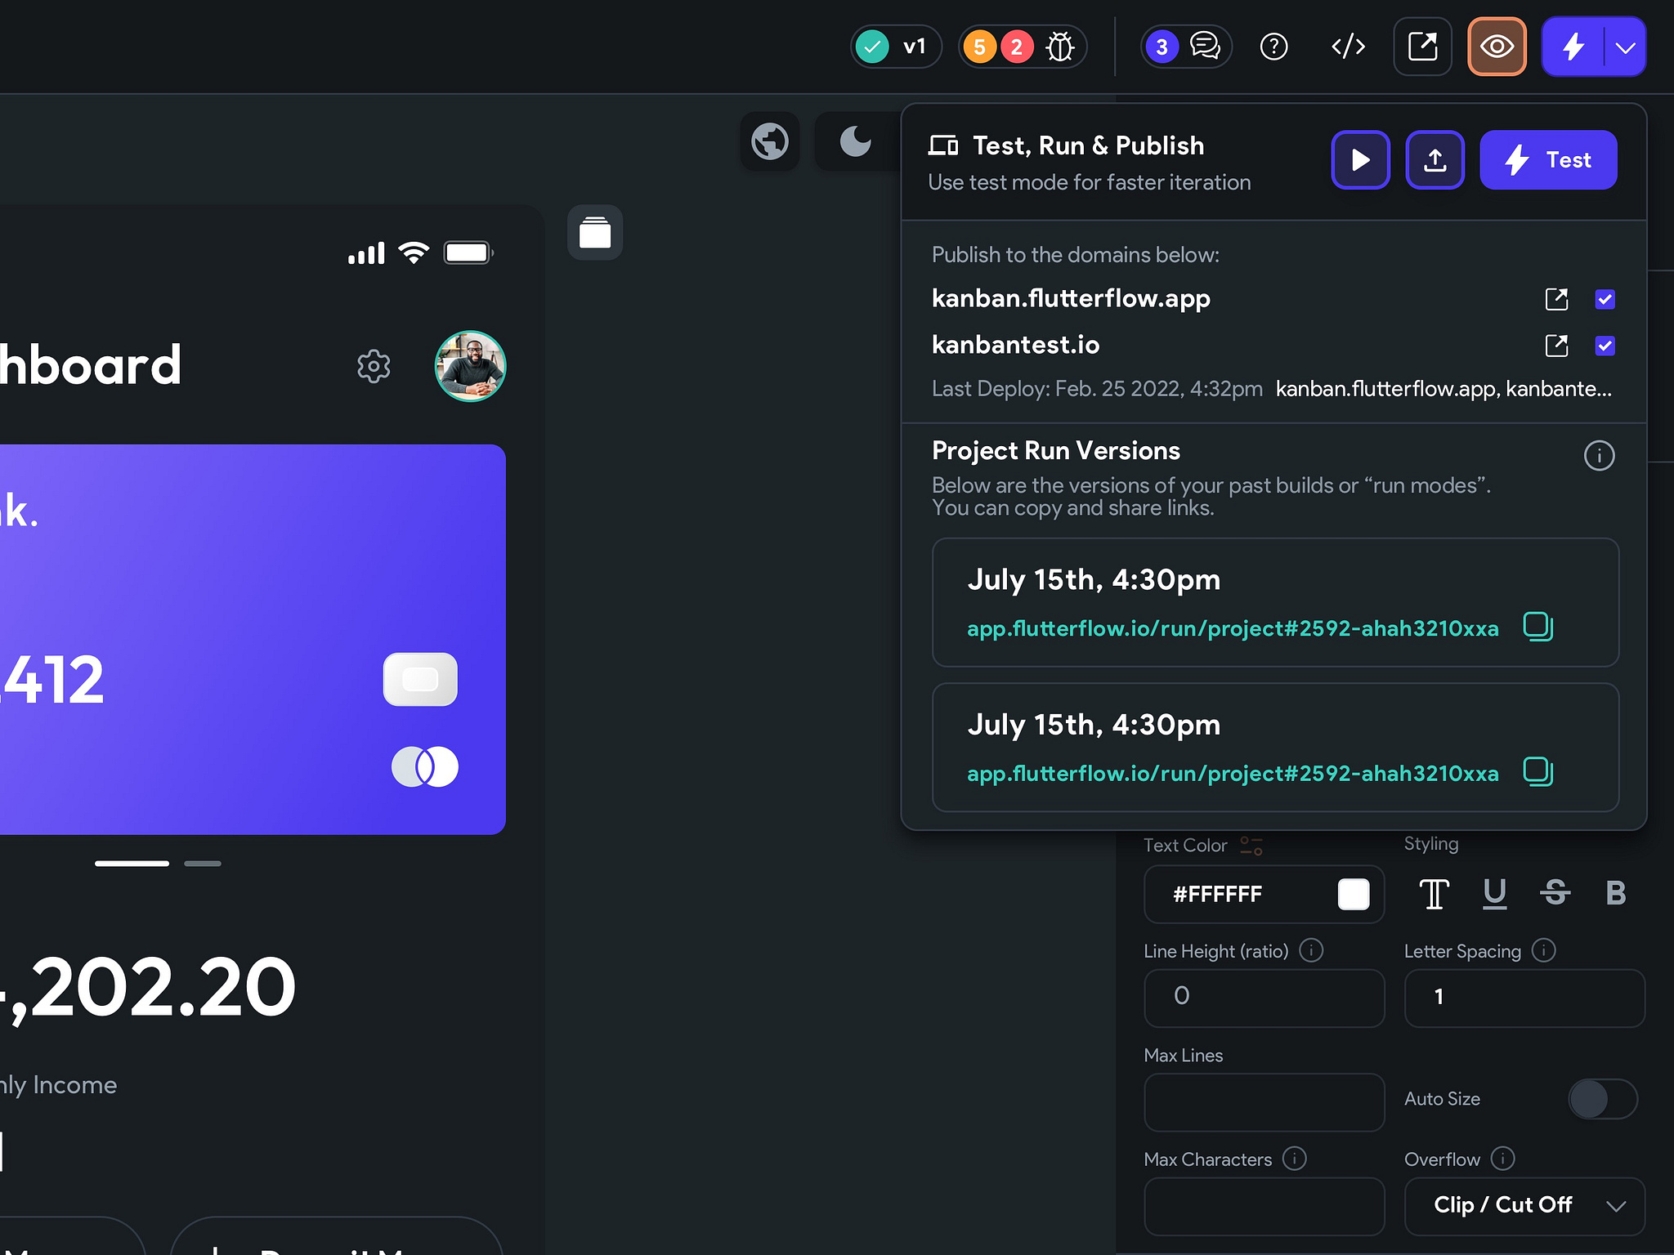Image resolution: width=1674 pixels, height=1255 pixels.
Task: Click the upload publish icon button
Action: tap(1435, 160)
